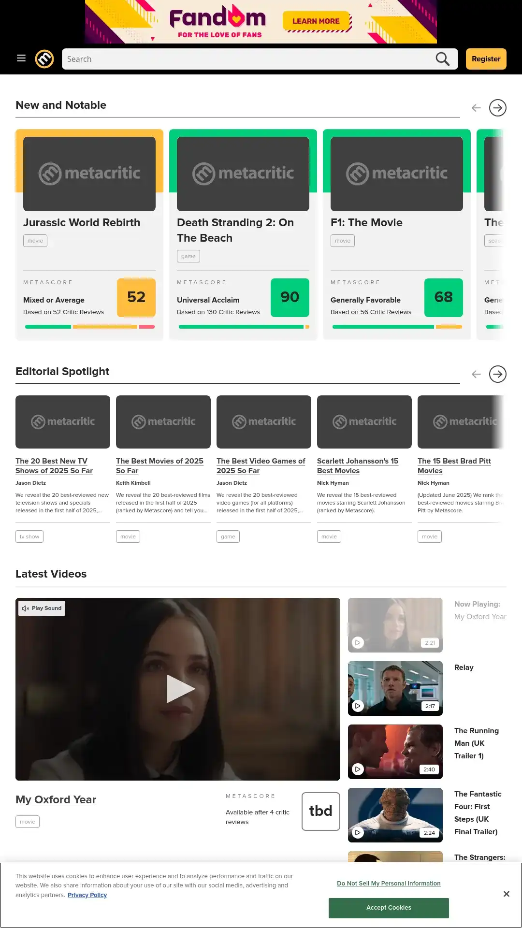Viewport: 522px width, 928px height.
Task: Open the hamburger navigation menu
Action: 21,58
